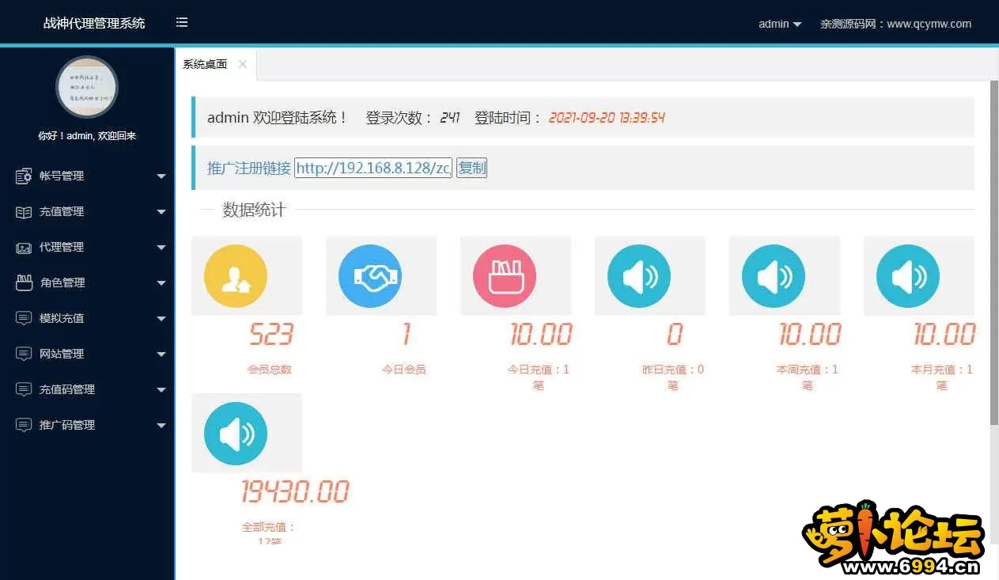Image resolution: width=999 pixels, height=580 pixels.
Task: Expand the 网站管理 menu arrow
Action: 161,354
